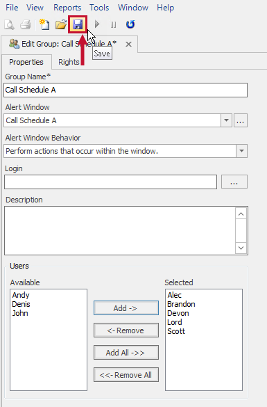Image resolution: width=267 pixels, height=407 pixels.
Task: Select Andy in the Available list
Action: click(21, 295)
